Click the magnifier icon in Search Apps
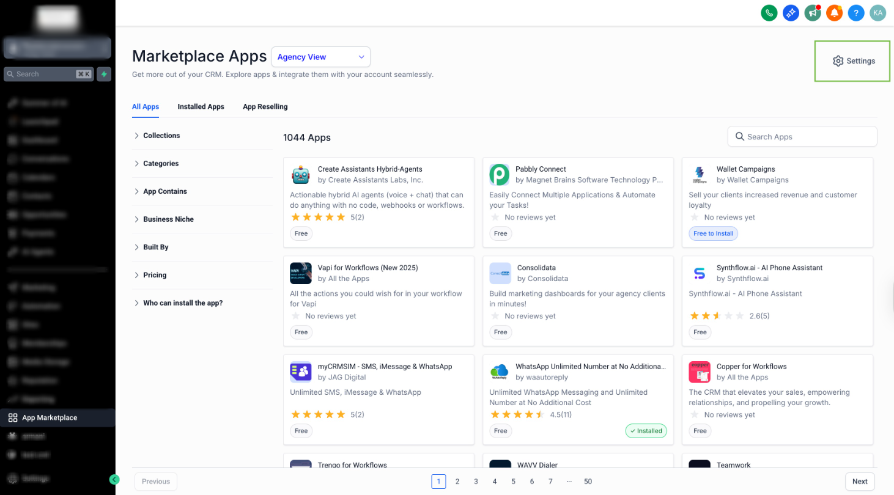Image resolution: width=894 pixels, height=495 pixels. [x=740, y=136]
